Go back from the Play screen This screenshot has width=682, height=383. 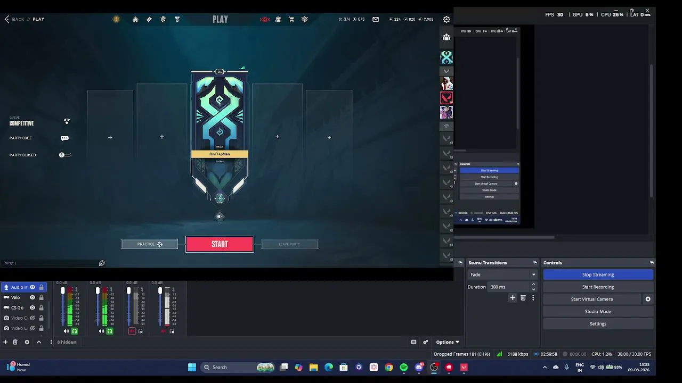[7, 19]
